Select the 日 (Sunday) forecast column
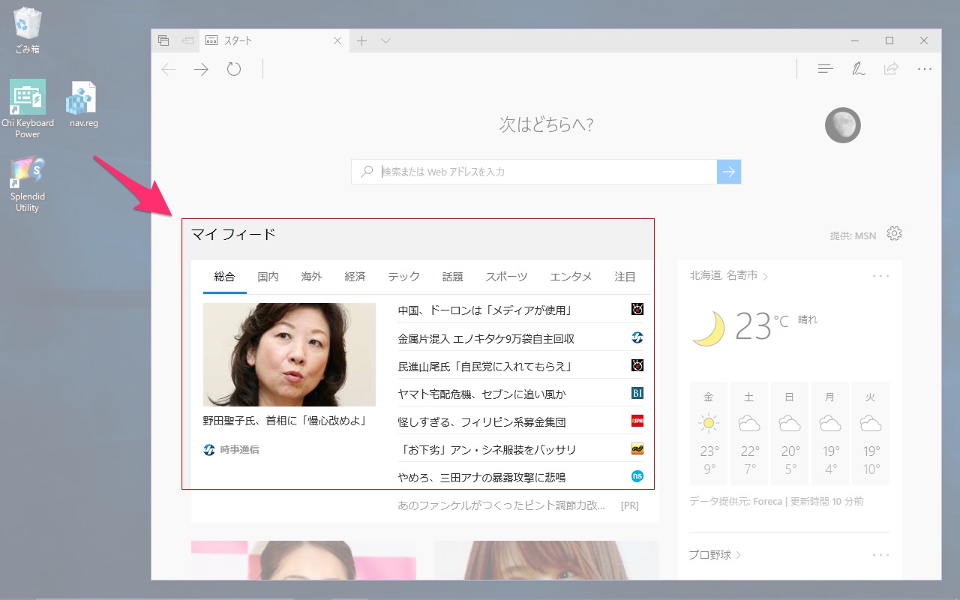The height and width of the screenshot is (600, 960). click(790, 433)
